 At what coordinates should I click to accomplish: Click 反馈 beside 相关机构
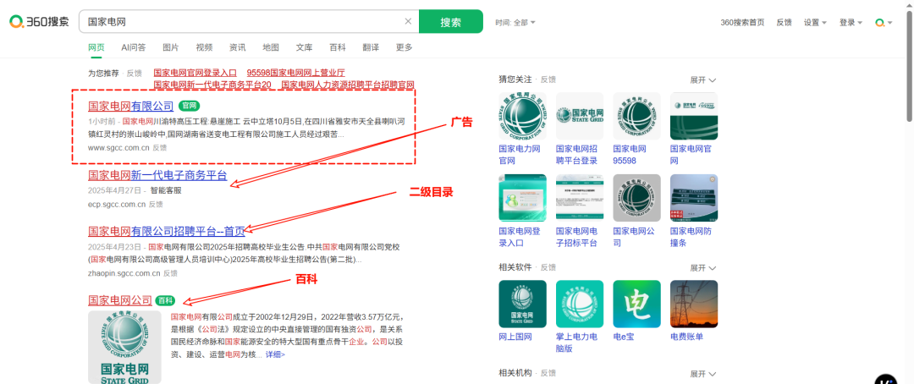[548, 373]
